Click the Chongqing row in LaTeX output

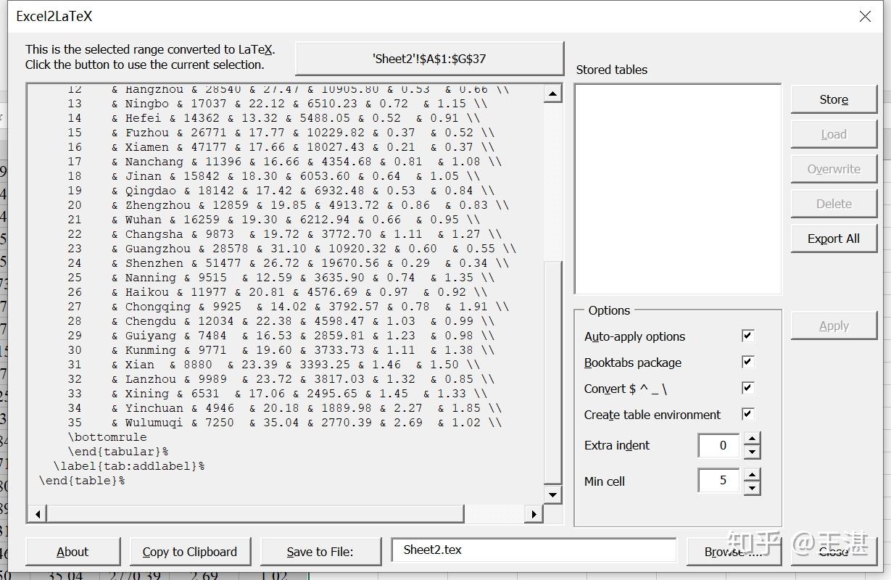(x=289, y=307)
